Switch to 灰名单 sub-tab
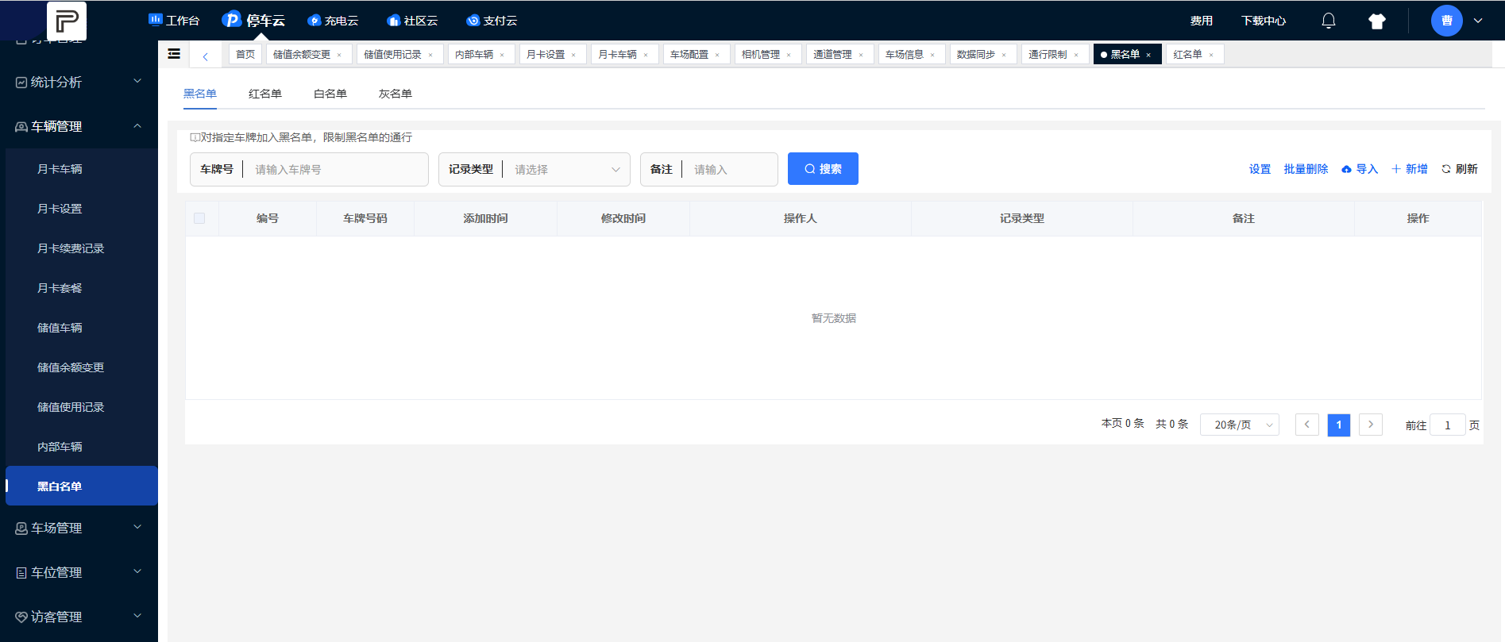The width and height of the screenshot is (1505, 642). 396,94
